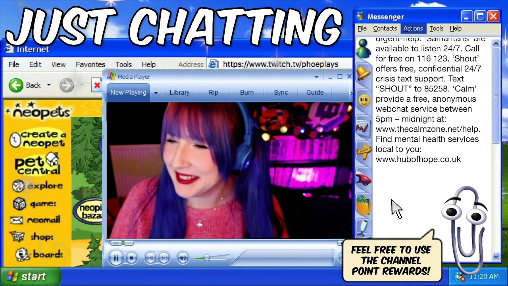Open the Help menu in Internet window
This screenshot has width=508, height=286.
pyautogui.click(x=149, y=64)
